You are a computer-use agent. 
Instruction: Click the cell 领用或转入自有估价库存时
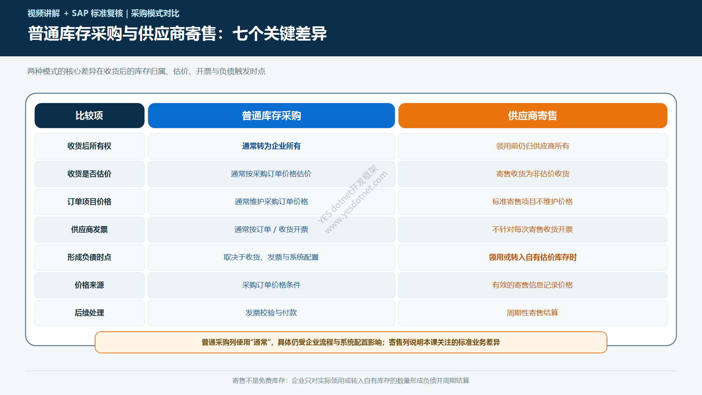coord(533,257)
